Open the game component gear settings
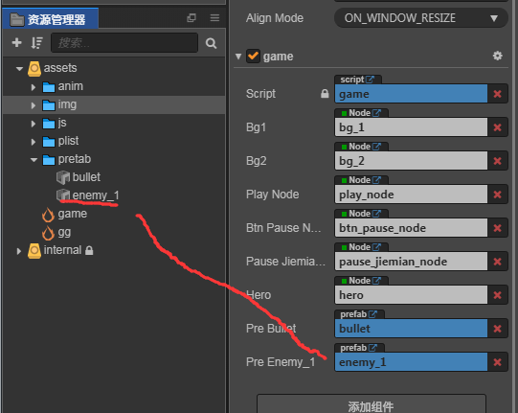 [x=498, y=56]
